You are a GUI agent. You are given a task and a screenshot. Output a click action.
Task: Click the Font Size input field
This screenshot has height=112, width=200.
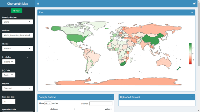pos(9,101)
